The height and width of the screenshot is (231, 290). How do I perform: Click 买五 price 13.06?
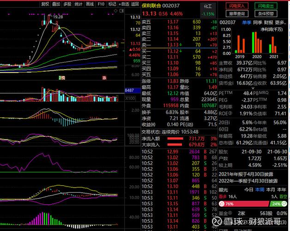pyautogui.click(x=173, y=74)
